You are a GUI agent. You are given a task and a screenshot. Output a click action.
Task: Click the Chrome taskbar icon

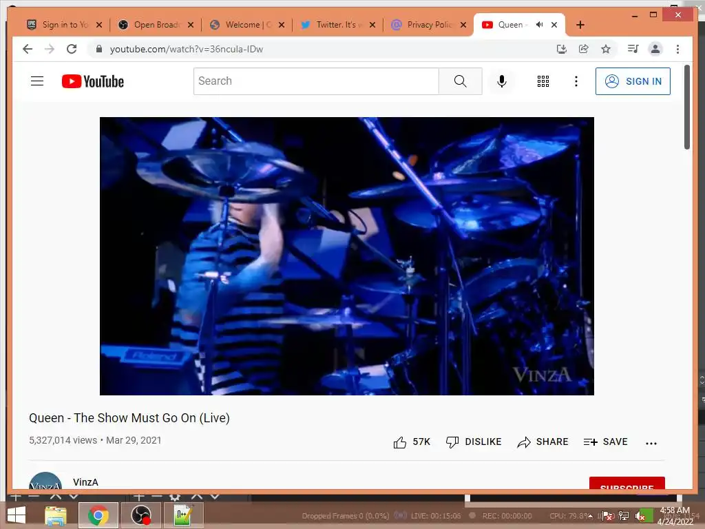98,515
